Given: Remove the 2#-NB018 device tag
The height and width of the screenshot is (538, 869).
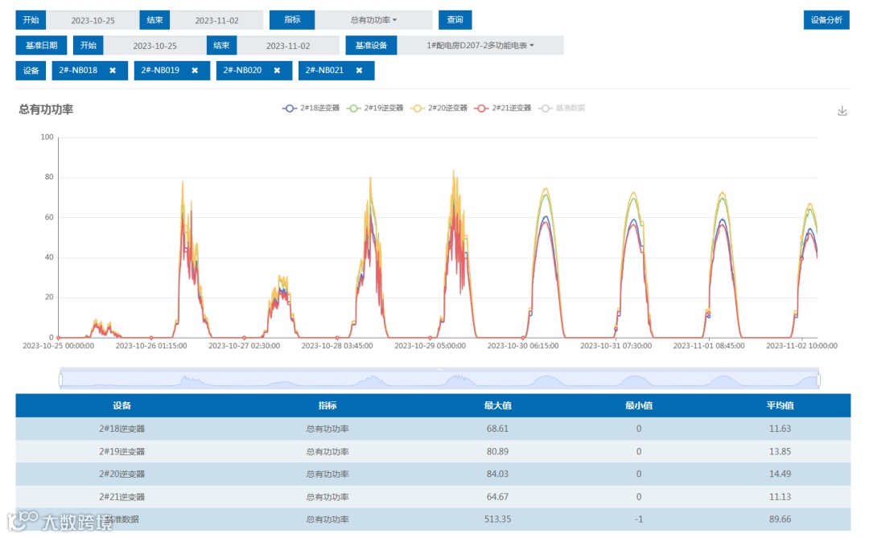Looking at the screenshot, I should [x=113, y=71].
